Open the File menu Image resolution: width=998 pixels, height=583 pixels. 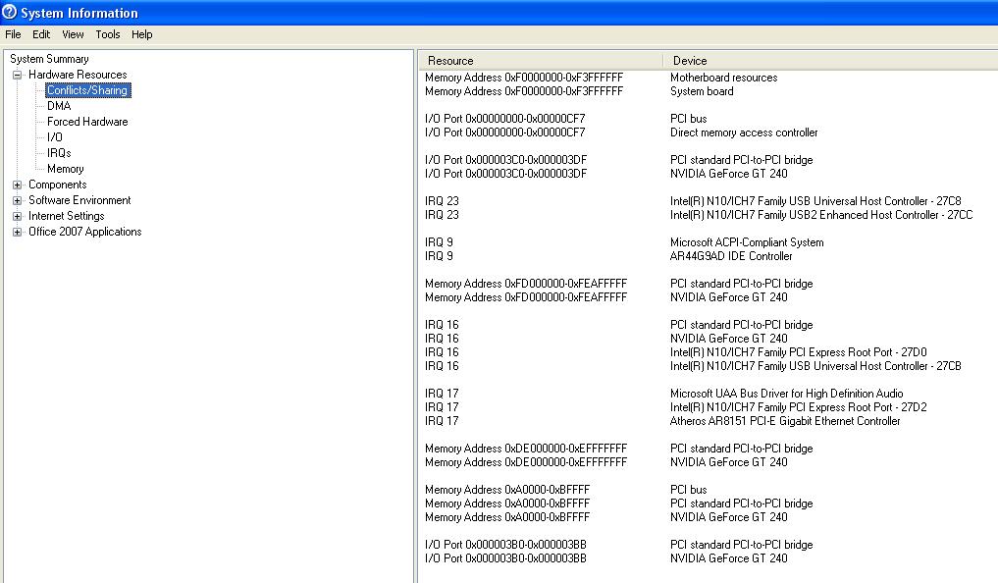coord(13,34)
